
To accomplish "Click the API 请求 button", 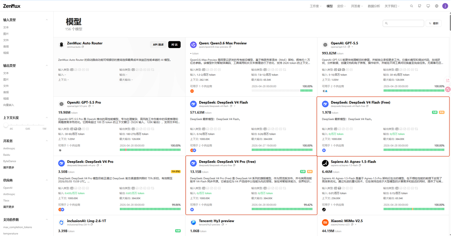I will (158, 45).
